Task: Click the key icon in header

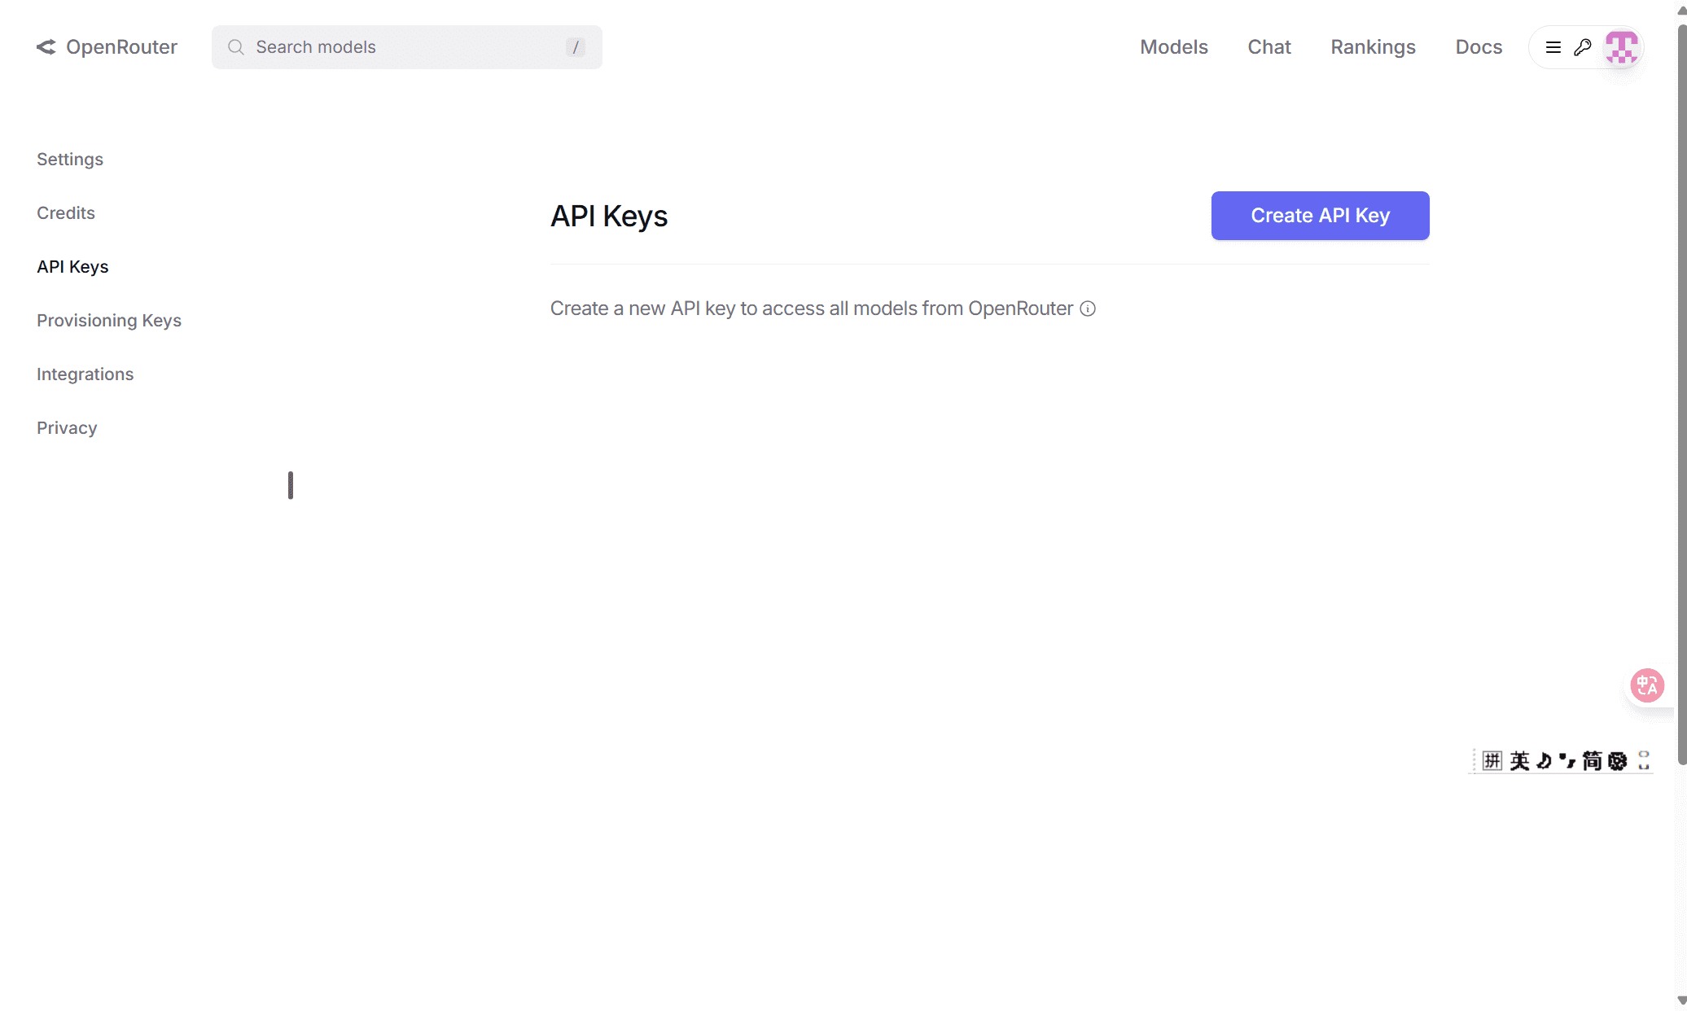Action: pyautogui.click(x=1582, y=47)
